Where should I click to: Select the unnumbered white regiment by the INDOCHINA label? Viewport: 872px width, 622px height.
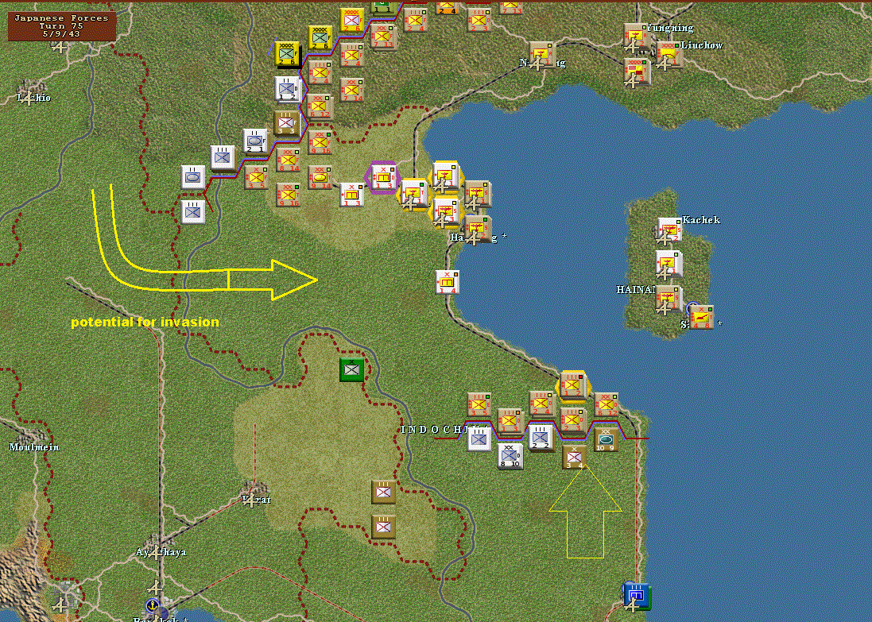point(479,439)
